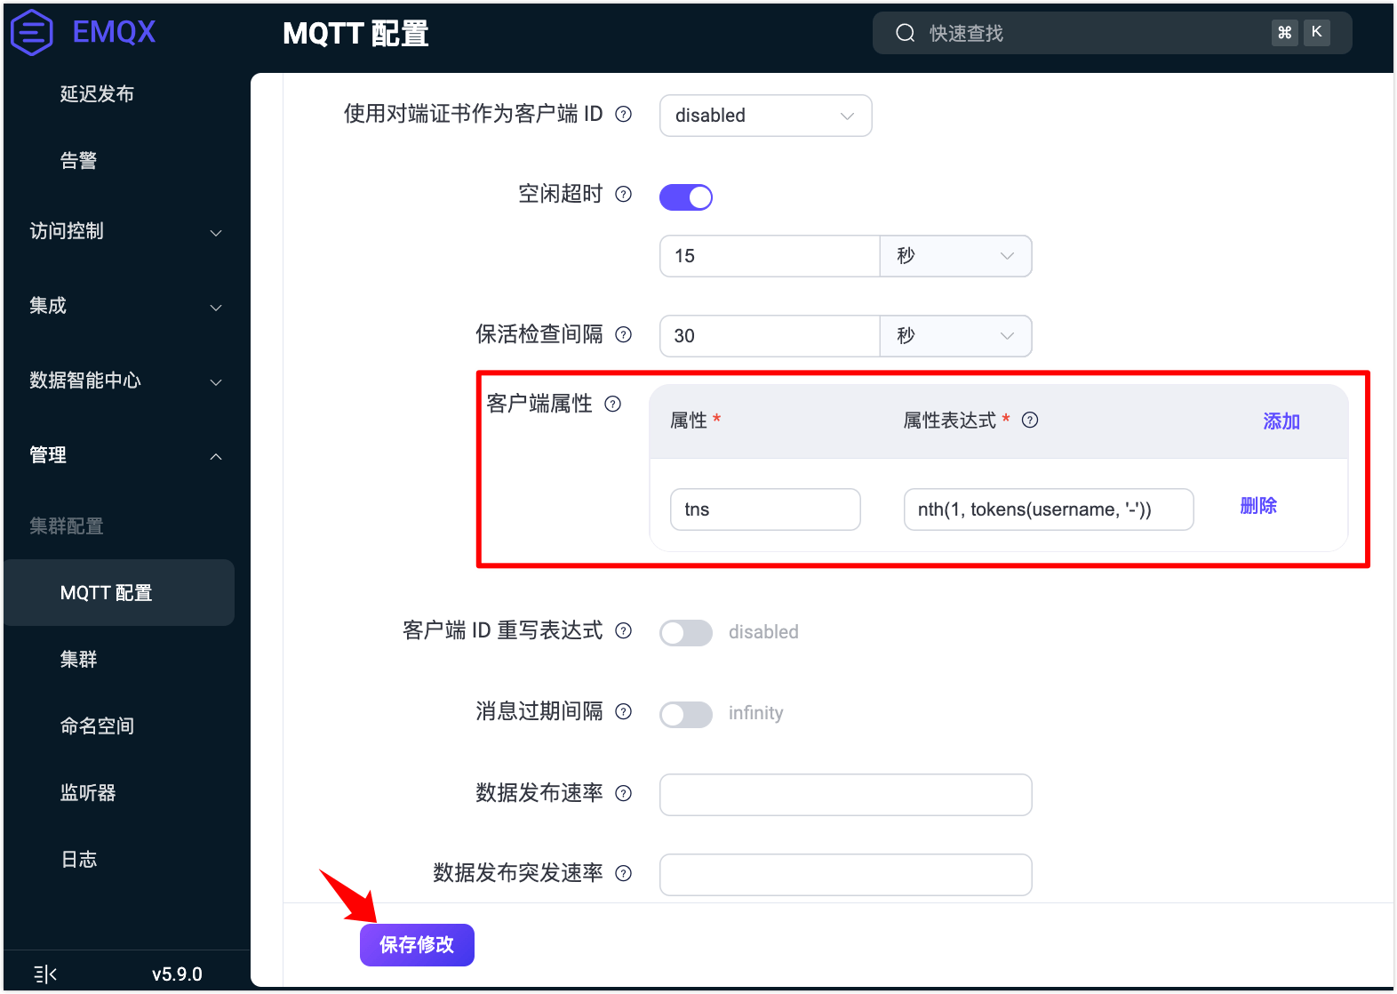The height and width of the screenshot is (994, 1397).
Task: Open the 使用对端证书作为客户端 ID dropdown
Action: click(765, 116)
